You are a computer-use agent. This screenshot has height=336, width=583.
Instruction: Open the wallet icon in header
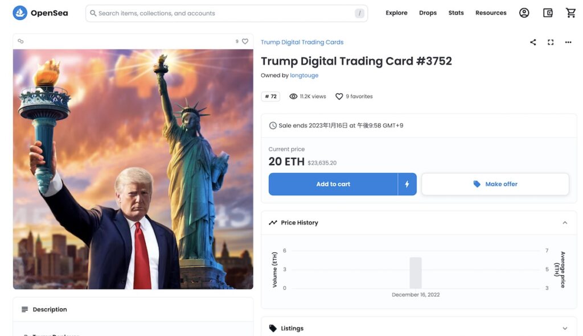[x=548, y=13]
